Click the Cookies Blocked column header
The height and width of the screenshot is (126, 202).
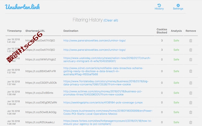coord(162,31)
